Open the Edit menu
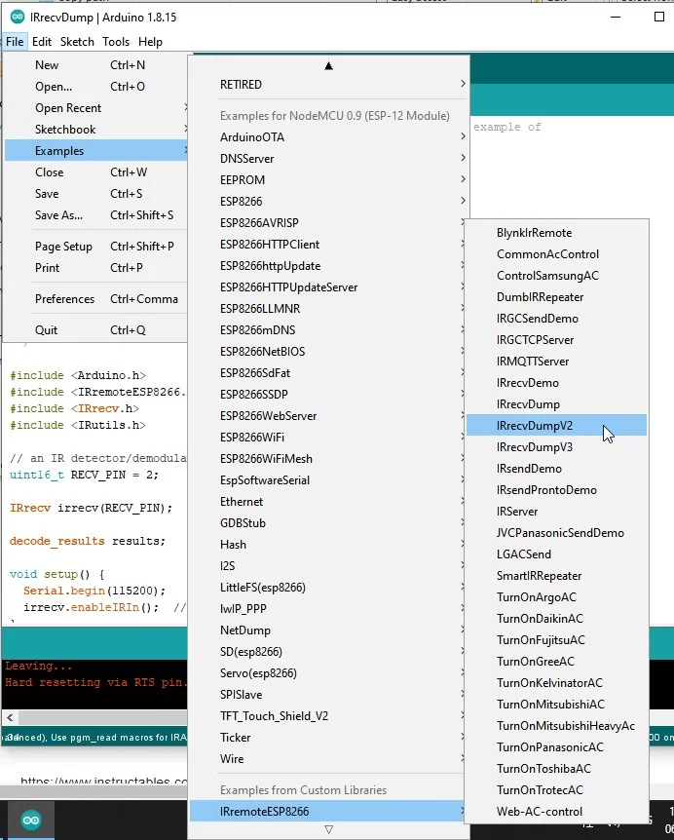This screenshot has height=840, width=674. point(42,42)
